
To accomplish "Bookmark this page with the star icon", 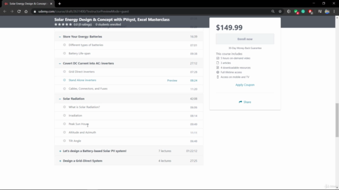I will [280, 12].
